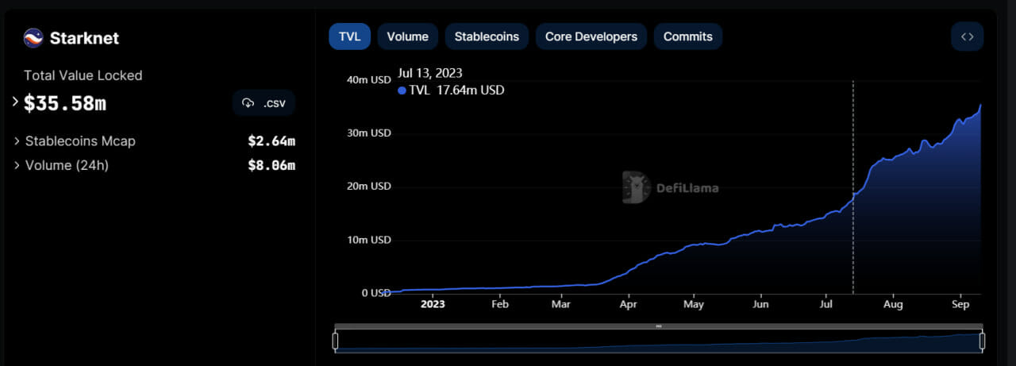Expand the Stablecoins Mcap row

[x=17, y=141]
